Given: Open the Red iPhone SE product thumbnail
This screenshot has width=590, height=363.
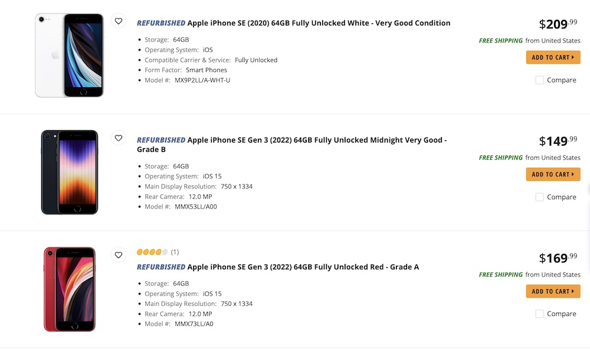Looking at the screenshot, I should pos(69,289).
